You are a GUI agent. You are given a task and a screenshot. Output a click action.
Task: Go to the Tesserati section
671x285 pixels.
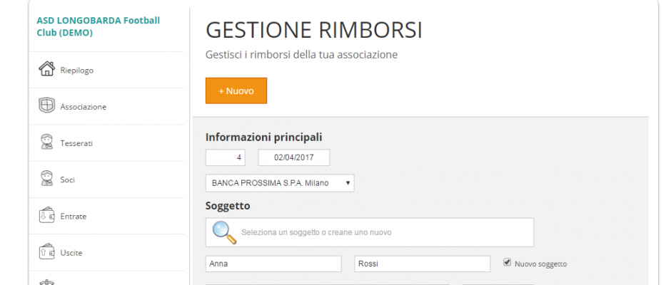tap(106, 143)
